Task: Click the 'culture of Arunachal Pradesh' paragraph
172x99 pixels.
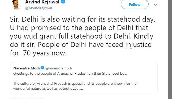Action: pos(76,86)
